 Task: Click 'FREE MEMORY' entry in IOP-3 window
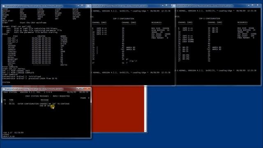(160, 38)
